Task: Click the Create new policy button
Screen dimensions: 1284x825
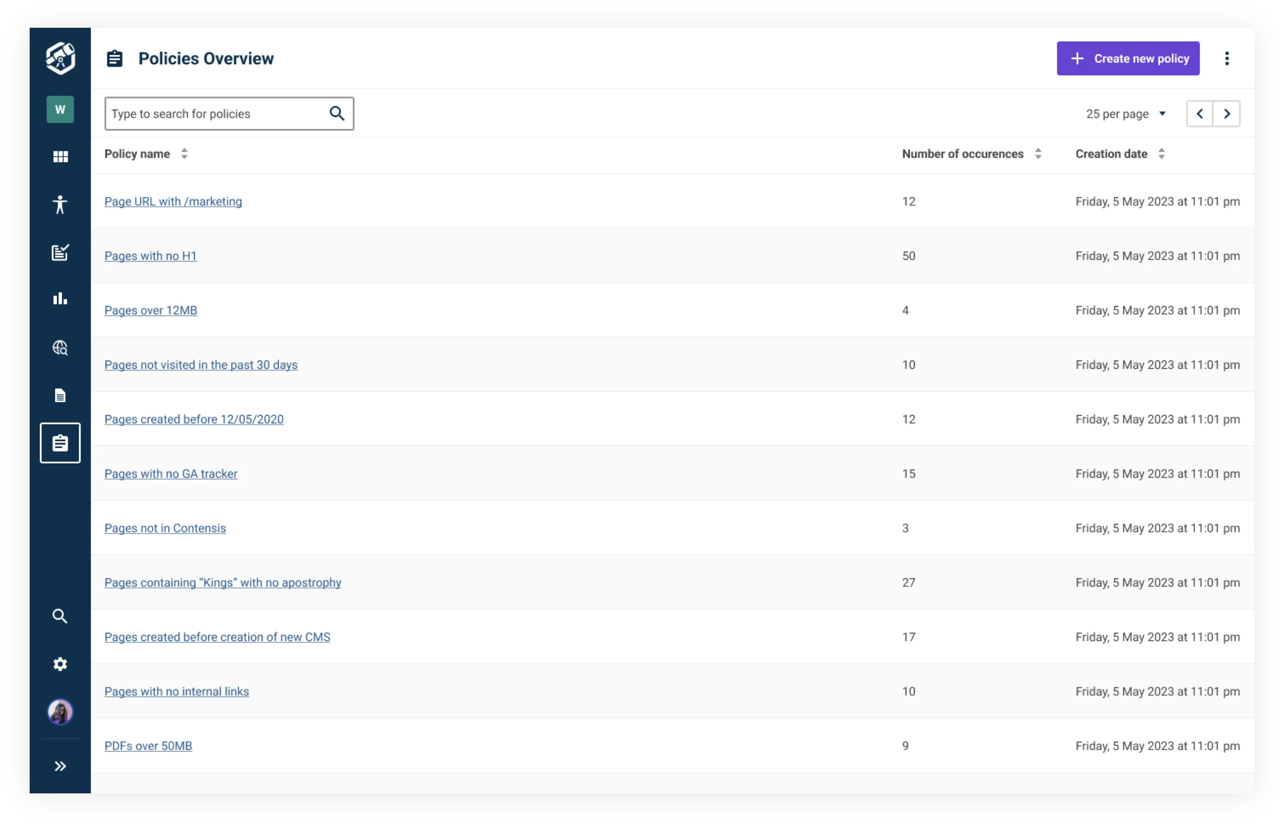Action: tap(1128, 58)
